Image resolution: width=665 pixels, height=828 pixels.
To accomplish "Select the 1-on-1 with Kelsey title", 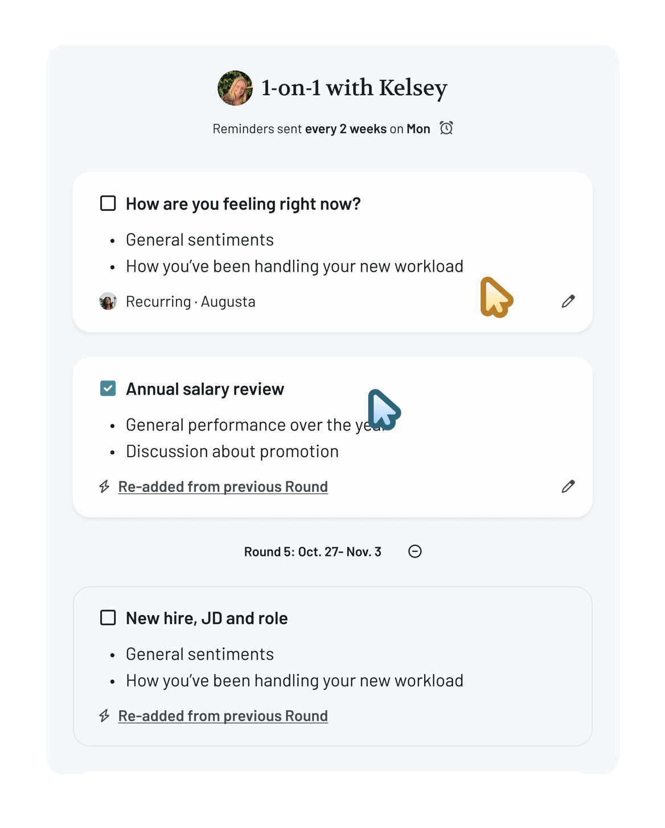I will coord(353,87).
